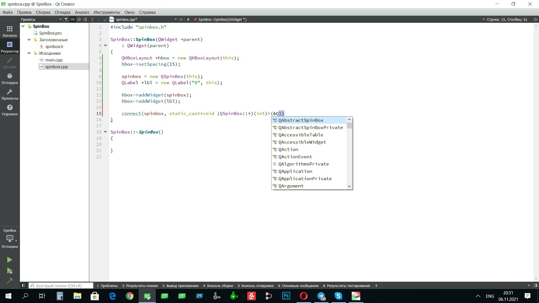Open the 6 Основные сообщения pane

pos(298,286)
